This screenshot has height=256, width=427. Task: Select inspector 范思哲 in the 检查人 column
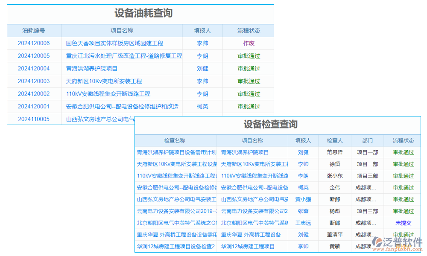click(x=335, y=152)
